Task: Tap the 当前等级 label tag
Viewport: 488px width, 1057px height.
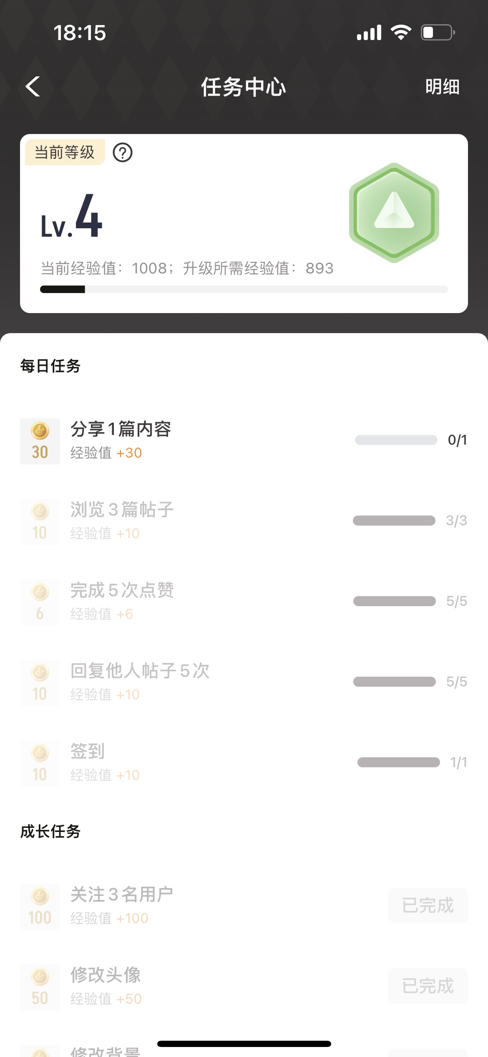Action: (x=65, y=152)
